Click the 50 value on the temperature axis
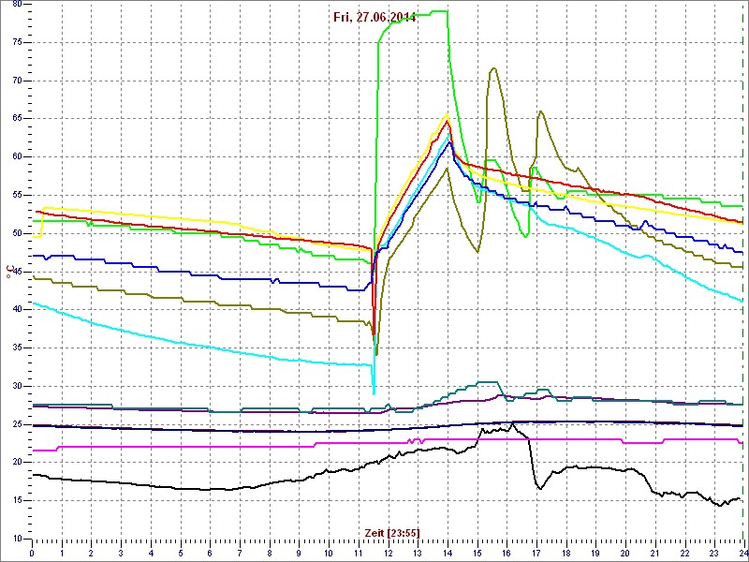 coord(16,232)
